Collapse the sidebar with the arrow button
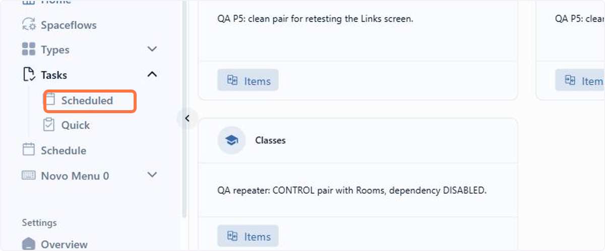The image size is (605, 251). coord(187,119)
